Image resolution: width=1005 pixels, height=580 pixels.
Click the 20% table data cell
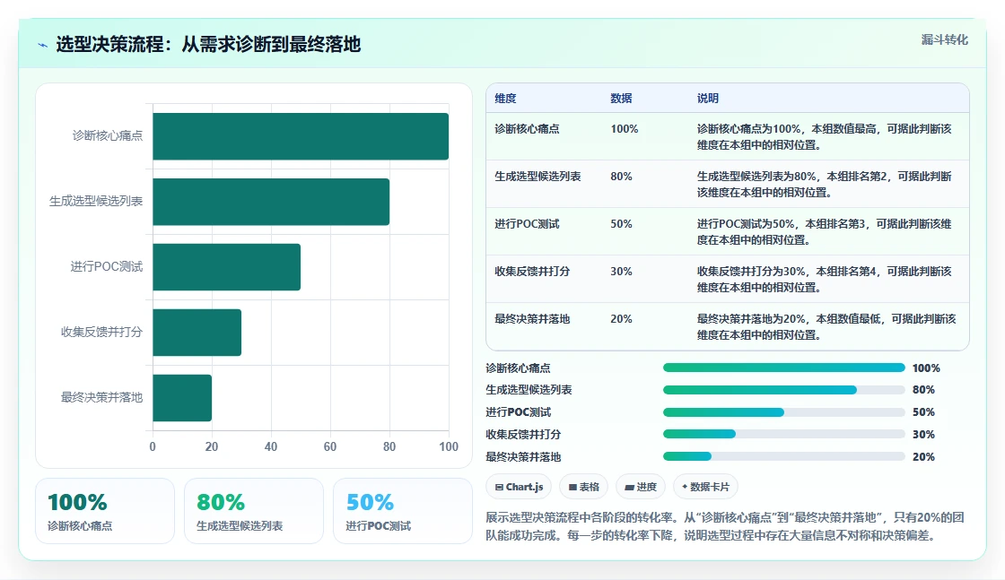tap(621, 319)
